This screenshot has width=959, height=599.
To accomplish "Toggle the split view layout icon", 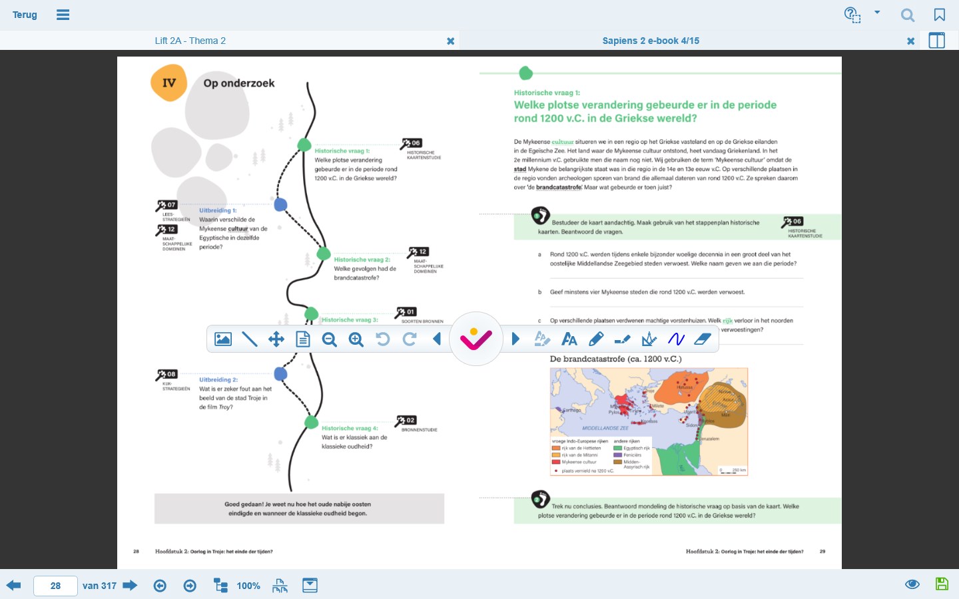I will (x=937, y=41).
